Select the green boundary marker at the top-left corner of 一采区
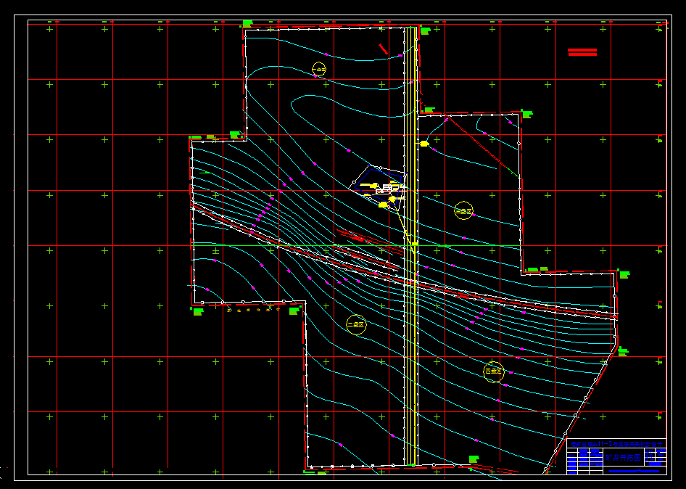 pos(247,23)
